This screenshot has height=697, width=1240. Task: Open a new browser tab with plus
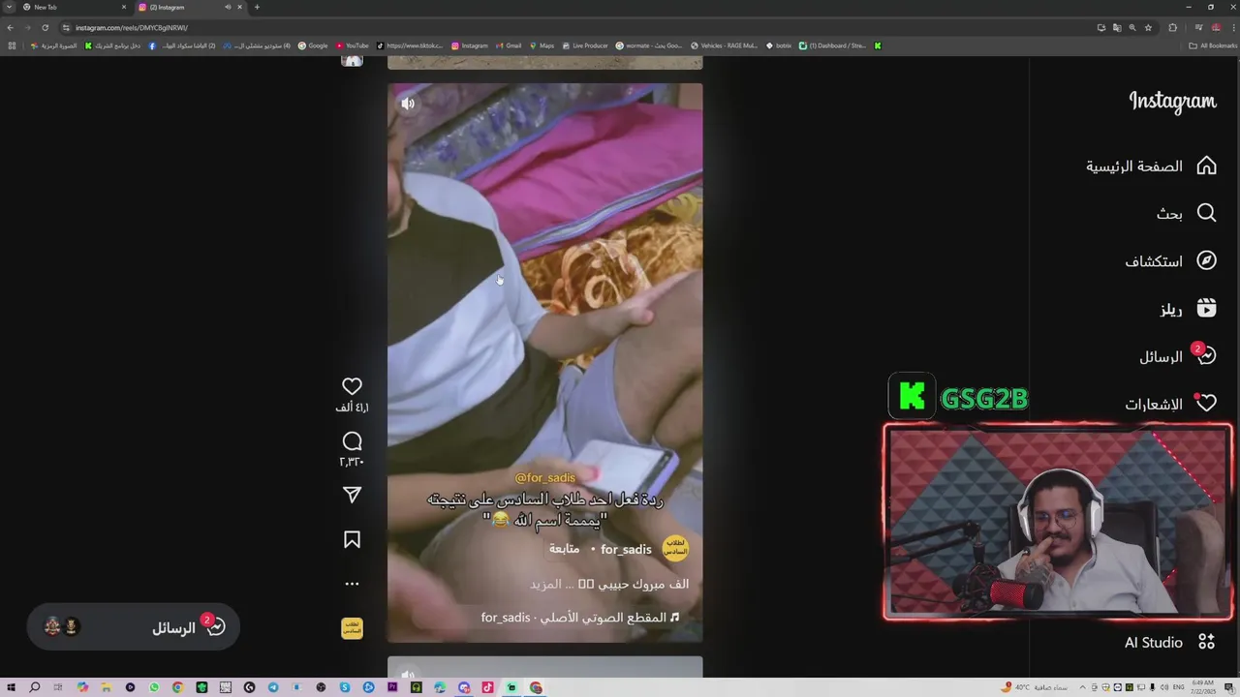point(257,7)
